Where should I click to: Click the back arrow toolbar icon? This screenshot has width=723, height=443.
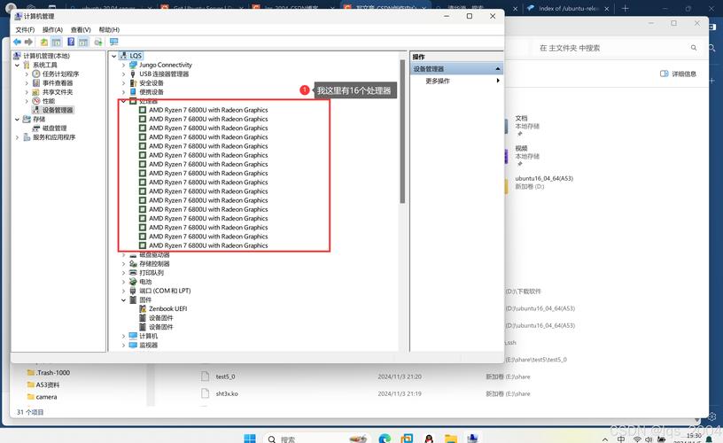coord(17,42)
